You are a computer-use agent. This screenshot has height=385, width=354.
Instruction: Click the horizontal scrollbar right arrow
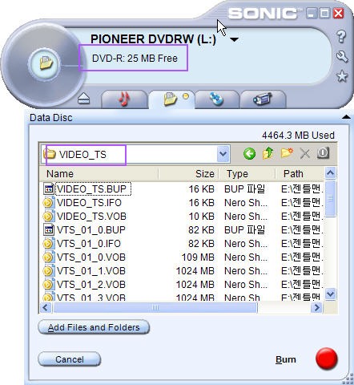317,308
